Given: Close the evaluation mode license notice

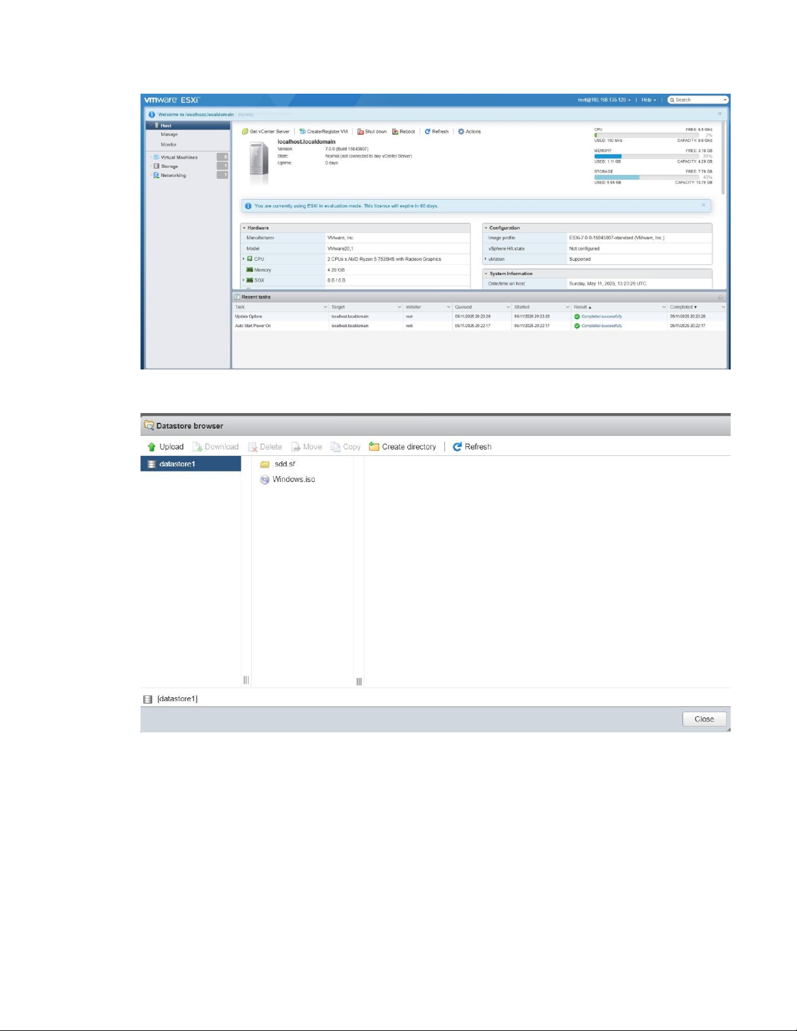Looking at the screenshot, I should click(x=703, y=206).
